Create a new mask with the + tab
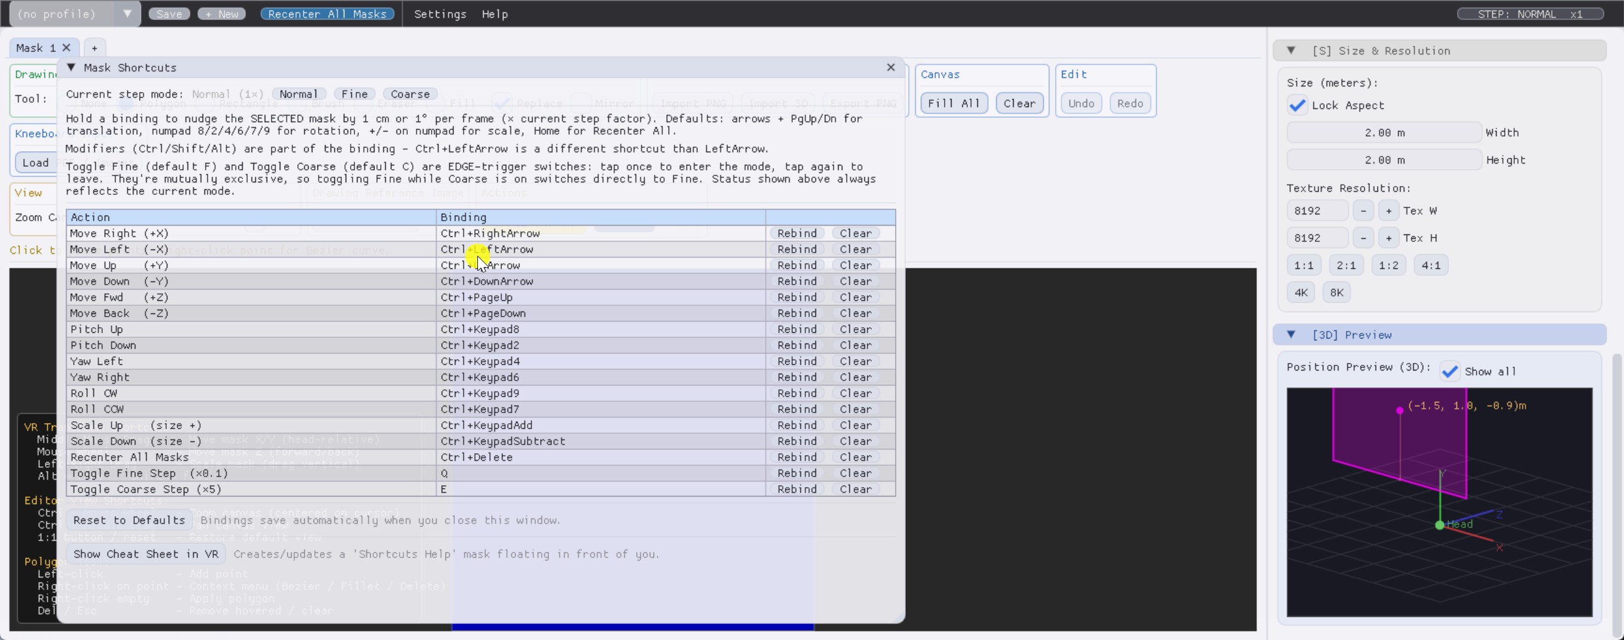The image size is (1624, 640). [x=94, y=47]
